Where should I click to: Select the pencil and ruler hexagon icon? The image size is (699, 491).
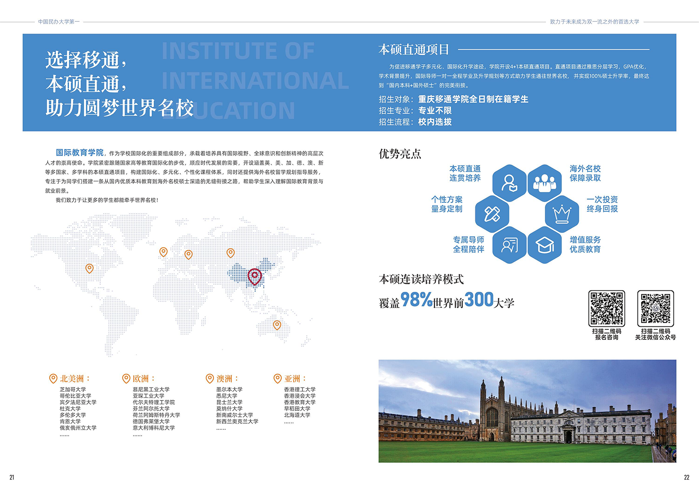click(492, 214)
